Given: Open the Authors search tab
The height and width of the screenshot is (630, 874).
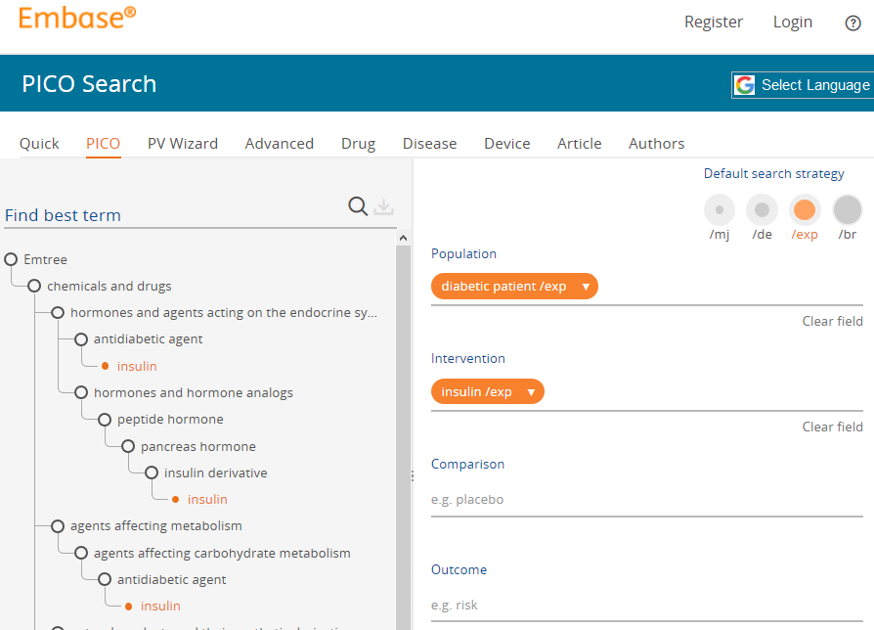Looking at the screenshot, I should tap(657, 144).
